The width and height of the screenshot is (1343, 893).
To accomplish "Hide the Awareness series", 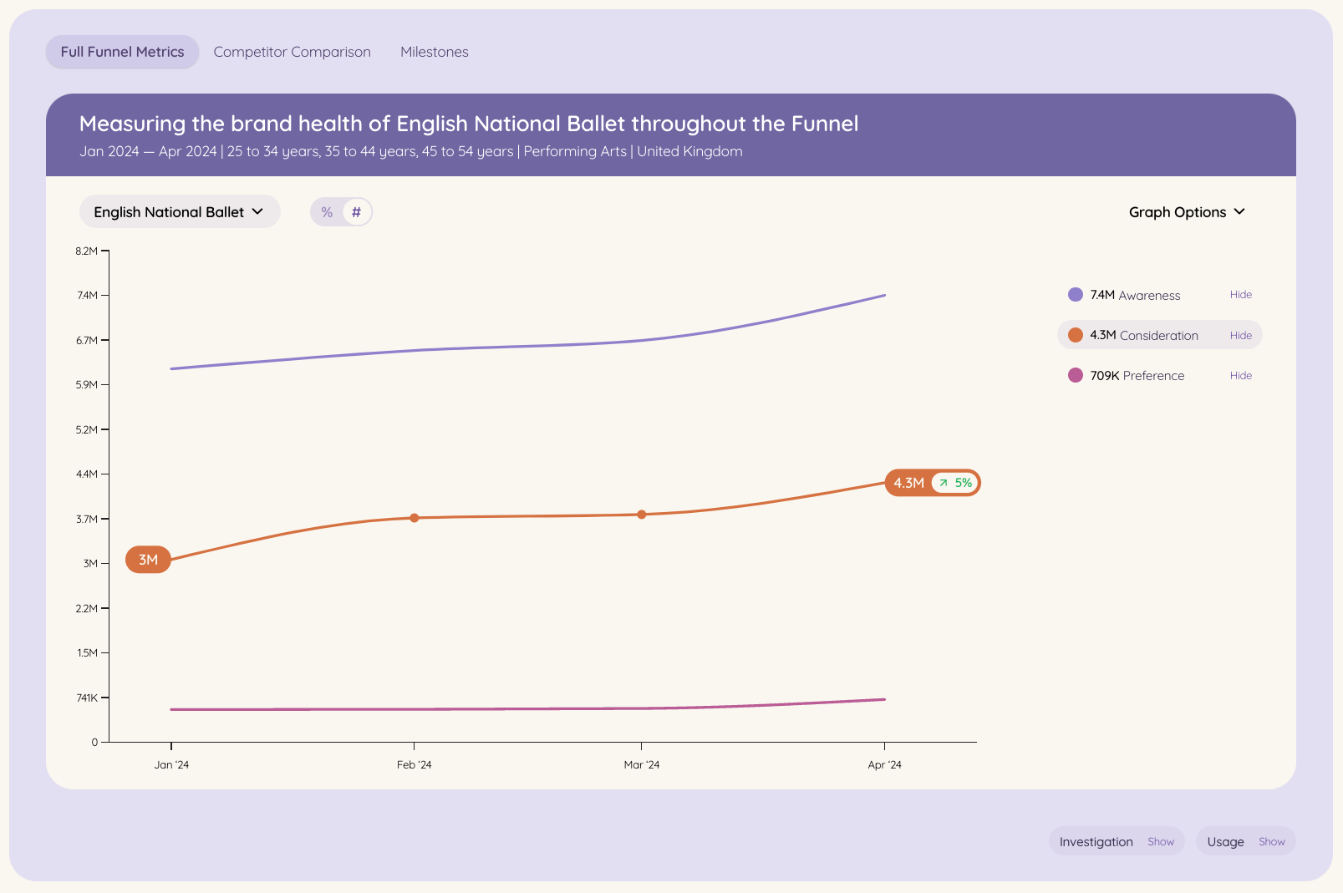I will [1240, 295].
